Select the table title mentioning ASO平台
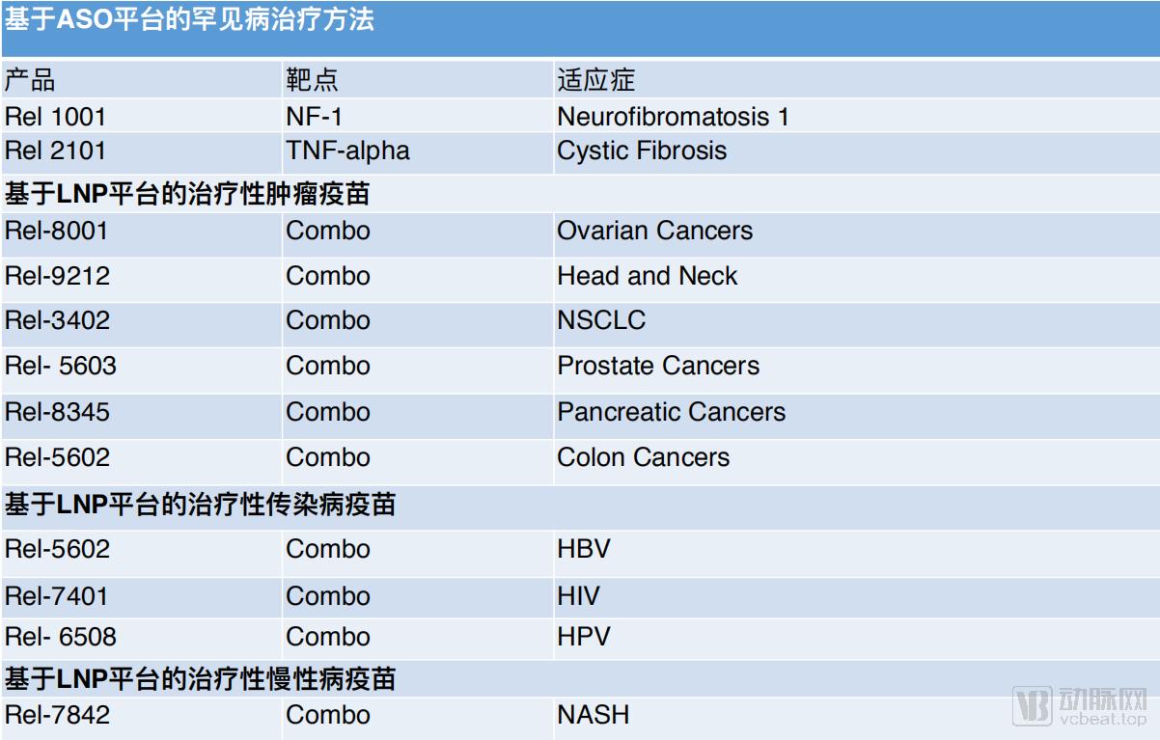This screenshot has height=740, width=1160. [x=190, y=20]
